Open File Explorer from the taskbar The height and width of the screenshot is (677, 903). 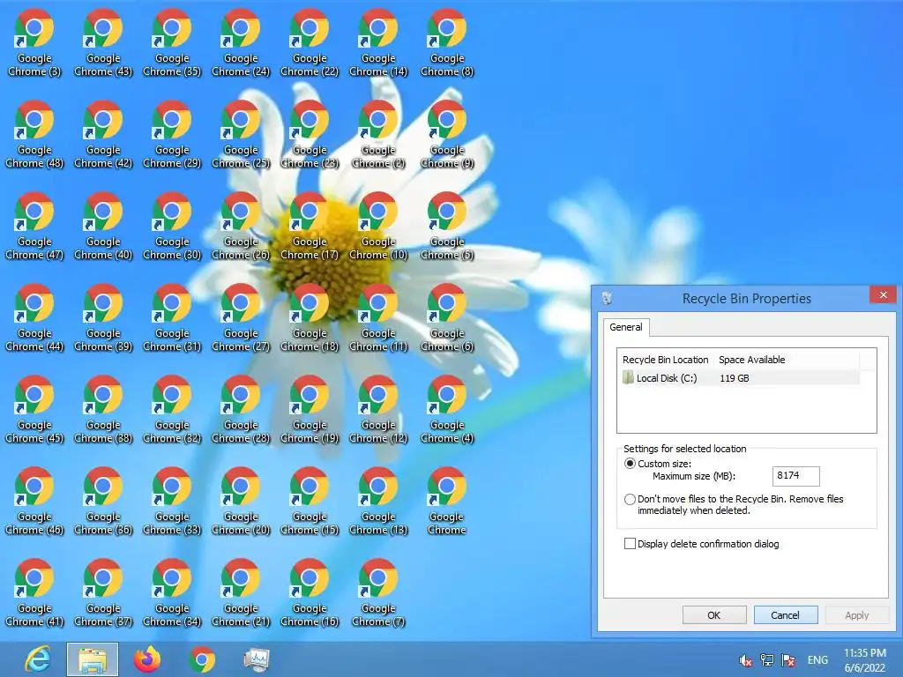point(93,659)
